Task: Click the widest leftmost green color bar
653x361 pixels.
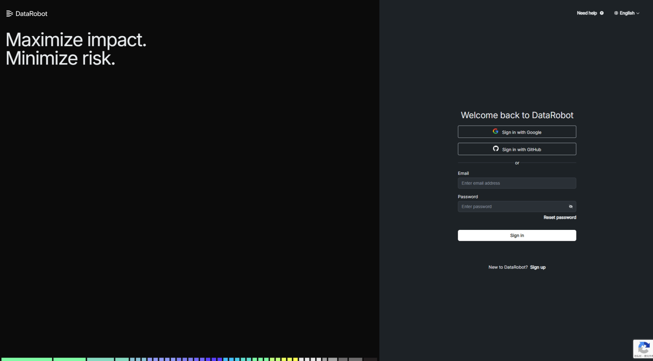Action: (26, 359)
